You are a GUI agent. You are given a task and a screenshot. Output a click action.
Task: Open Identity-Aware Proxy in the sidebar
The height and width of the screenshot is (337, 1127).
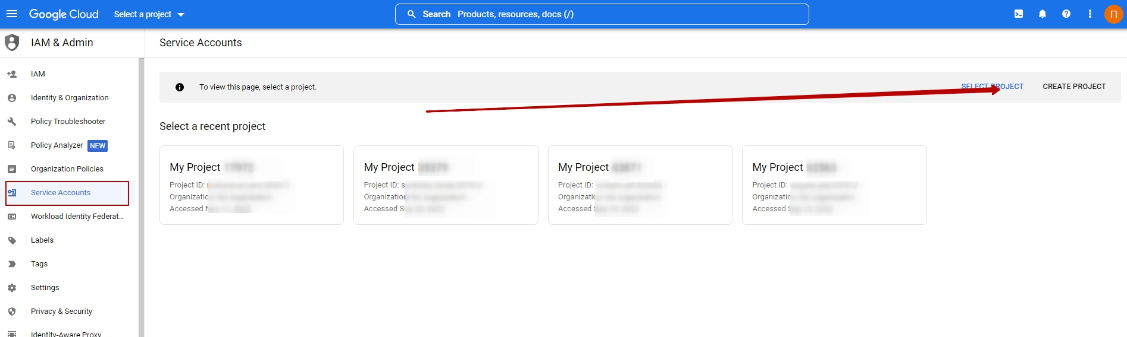click(66, 334)
